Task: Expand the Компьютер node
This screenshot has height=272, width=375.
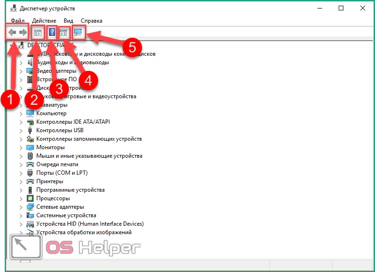Action: [21, 114]
